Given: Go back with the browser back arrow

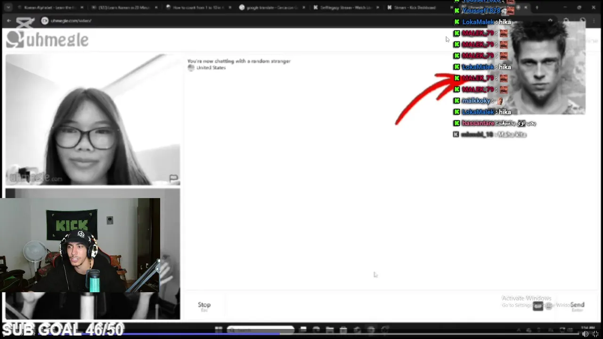Looking at the screenshot, I should [9, 21].
